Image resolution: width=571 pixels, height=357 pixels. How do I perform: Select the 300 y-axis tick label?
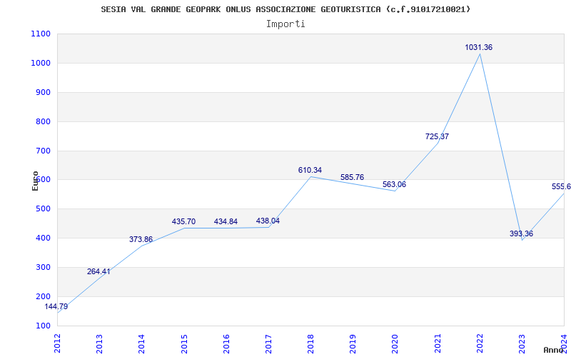click(x=43, y=267)
